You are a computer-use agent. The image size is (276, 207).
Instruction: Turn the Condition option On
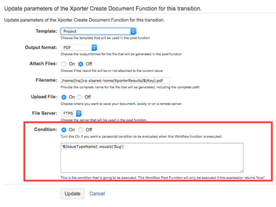[x=64, y=130]
